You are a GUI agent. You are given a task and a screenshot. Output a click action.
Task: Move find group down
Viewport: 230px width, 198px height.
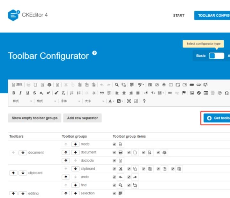[x=75, y=185]
